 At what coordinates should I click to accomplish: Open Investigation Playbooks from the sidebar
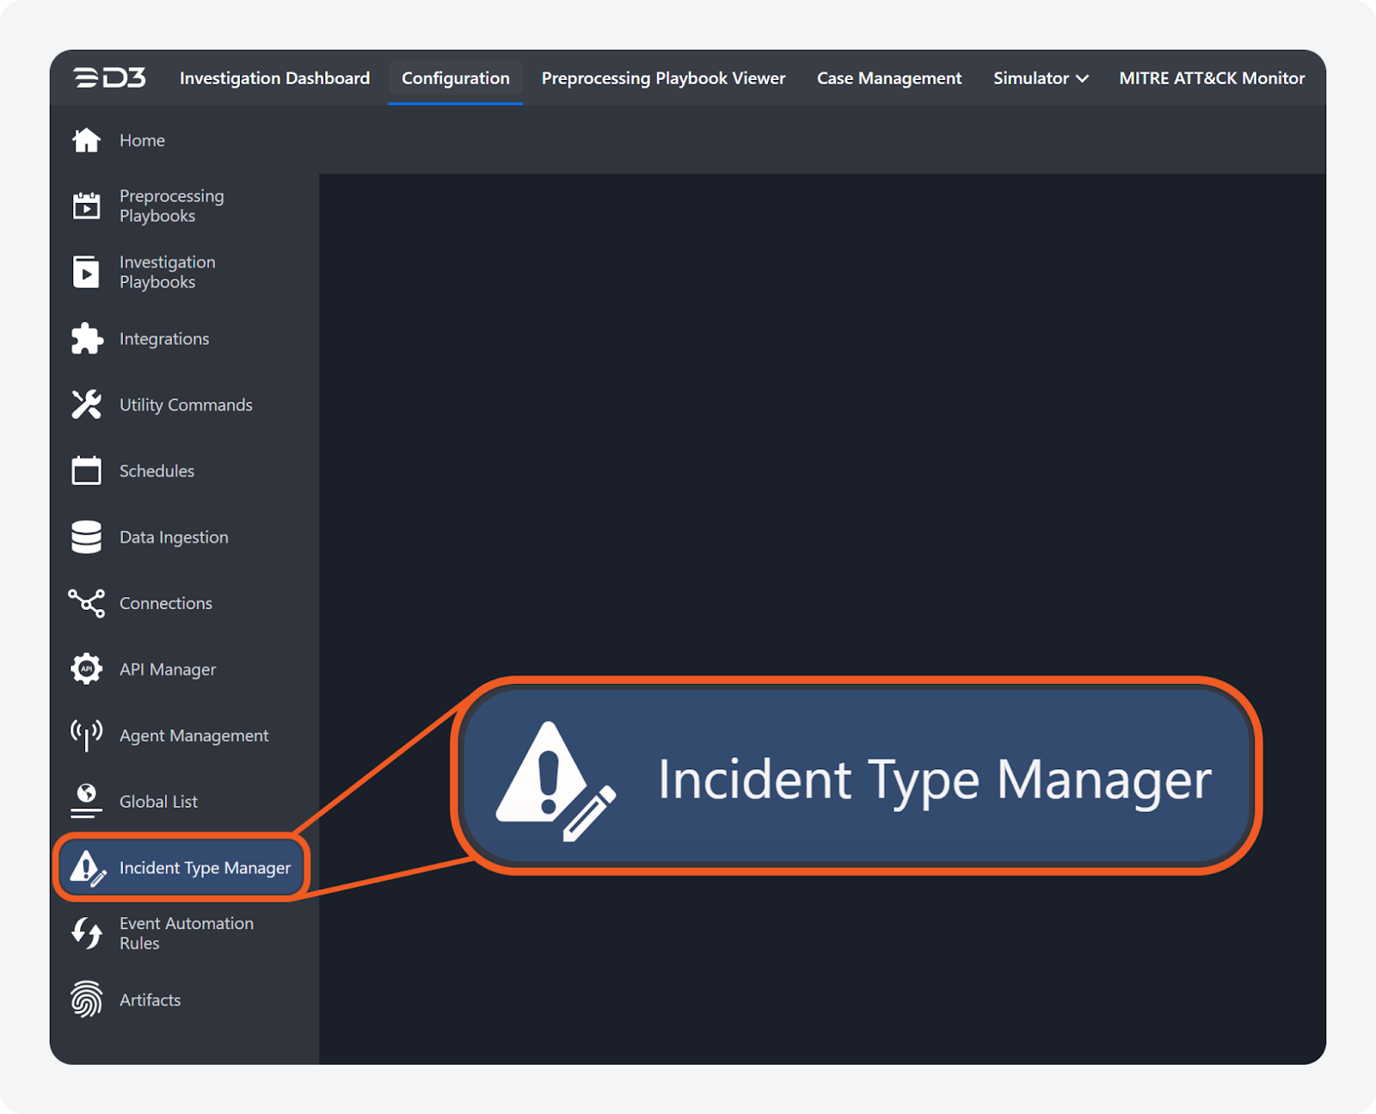point(167,272)
